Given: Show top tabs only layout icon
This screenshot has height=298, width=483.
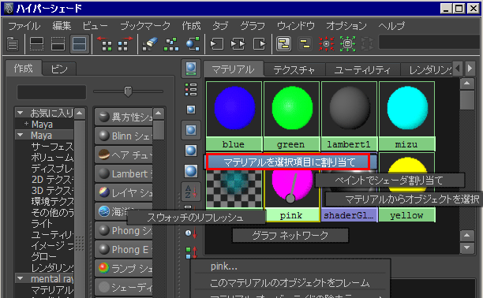Looking at the screenshot, I should [36, 44].
